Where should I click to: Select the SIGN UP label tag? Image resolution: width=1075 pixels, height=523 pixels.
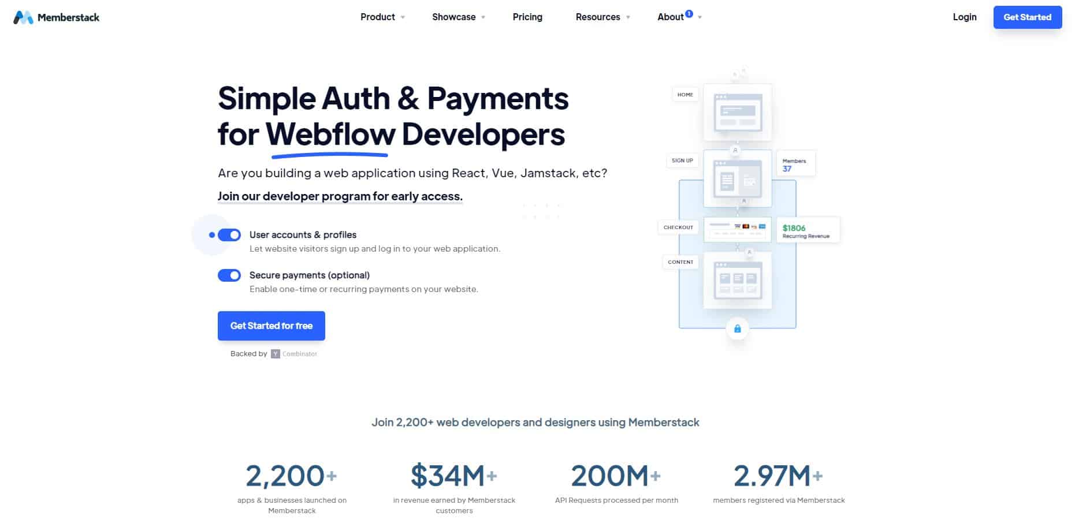pyautogui.click(x=682, y=160)
